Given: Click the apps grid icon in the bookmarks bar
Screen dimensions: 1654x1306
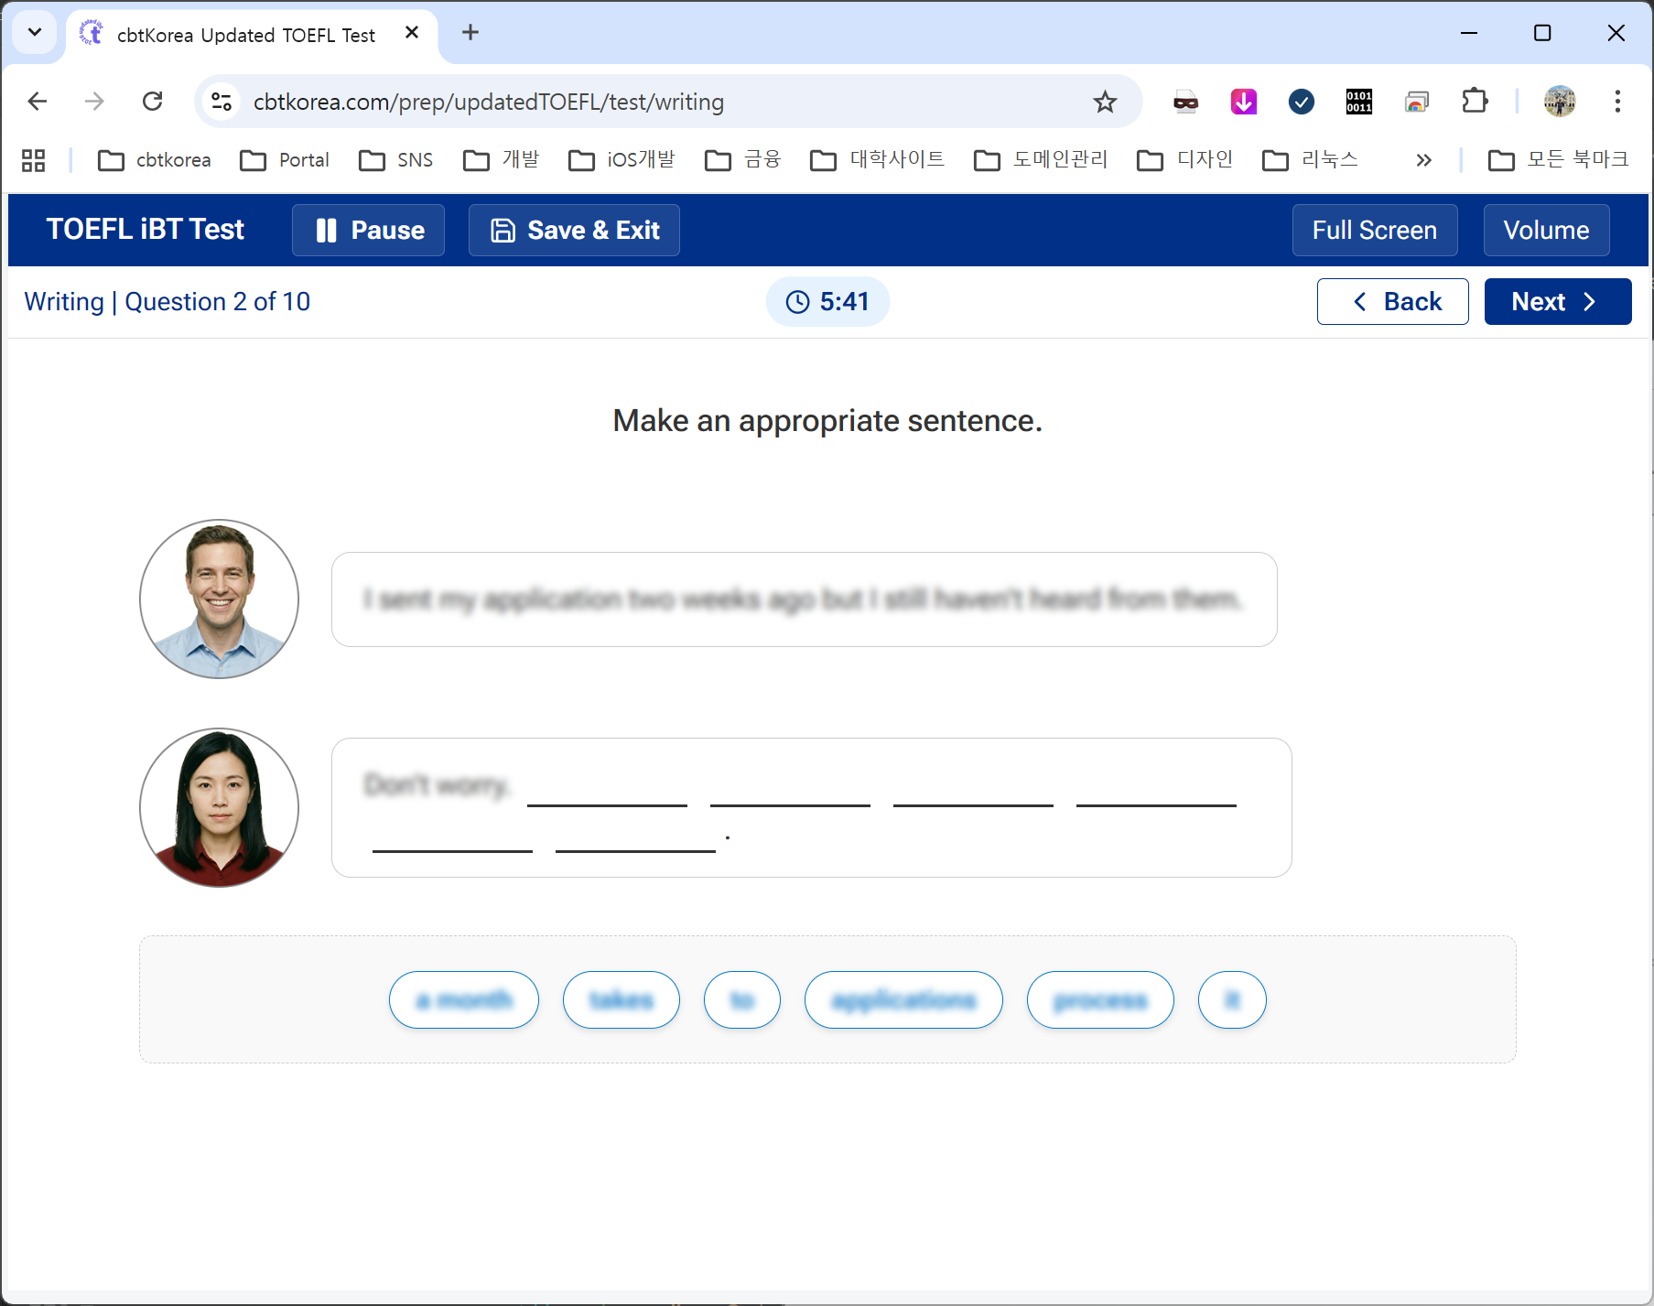Looking at the screenshot, I should pyautogui.click(x=34, y=160).
